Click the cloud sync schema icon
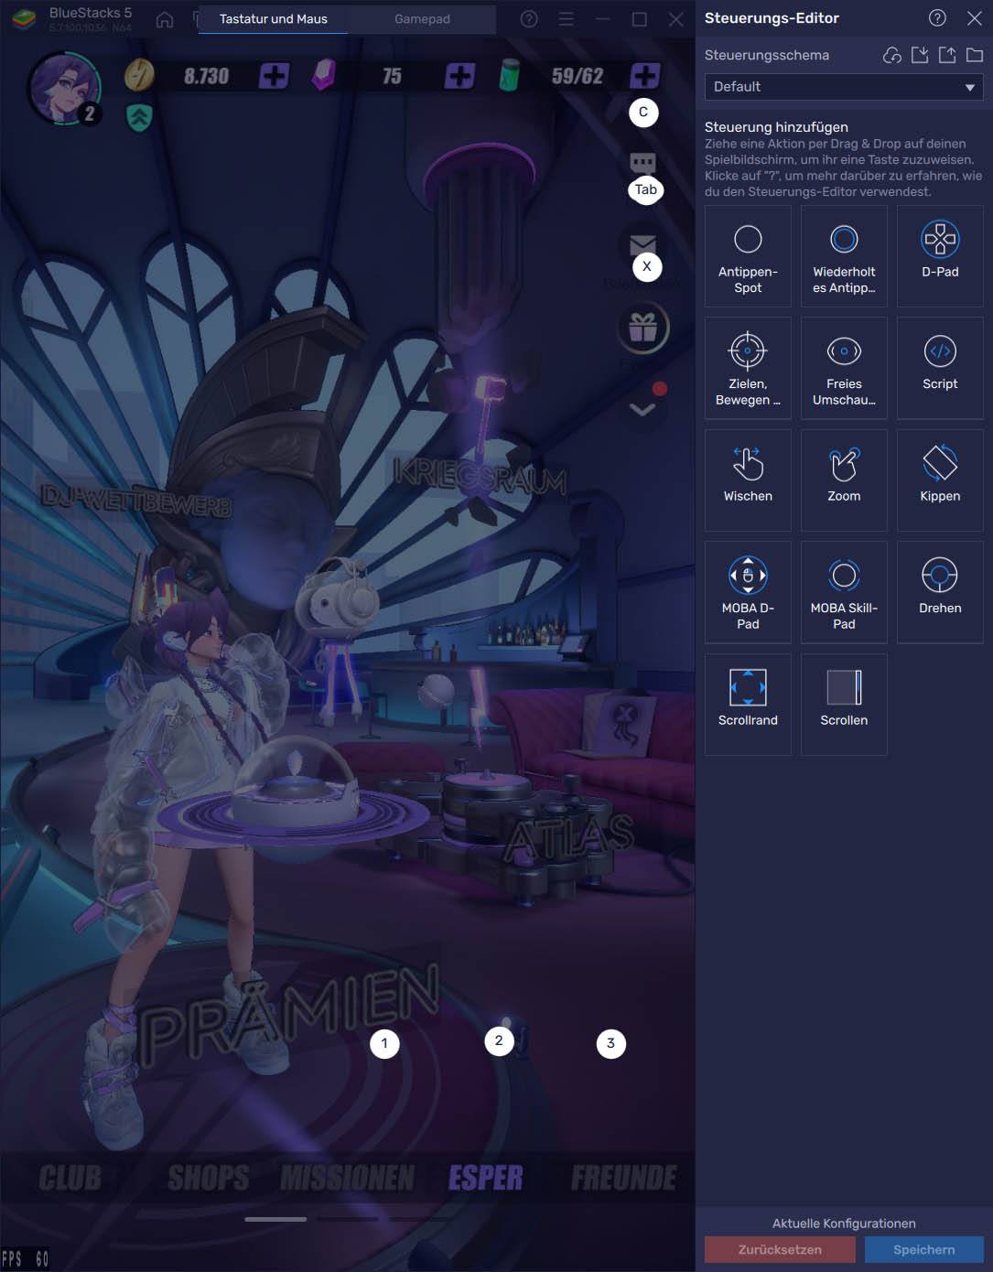This screenshot has width=993, height=1272. pos(891,56)
